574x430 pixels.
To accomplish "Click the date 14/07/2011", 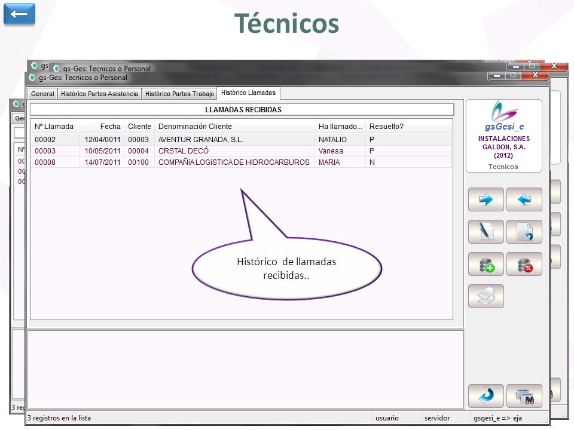I will tap(102, 162).
